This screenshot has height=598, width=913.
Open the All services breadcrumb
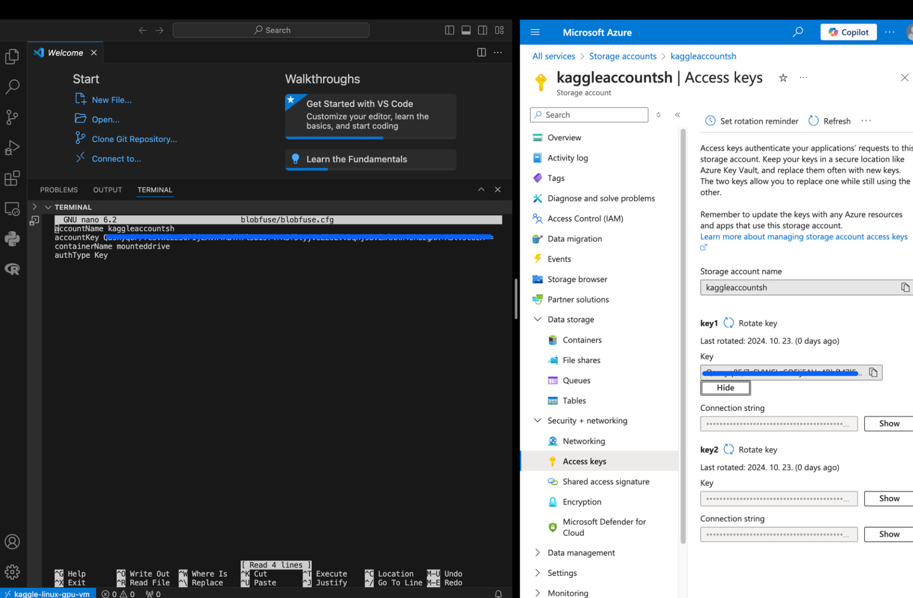pyautogui.click(x=553, y=56)
